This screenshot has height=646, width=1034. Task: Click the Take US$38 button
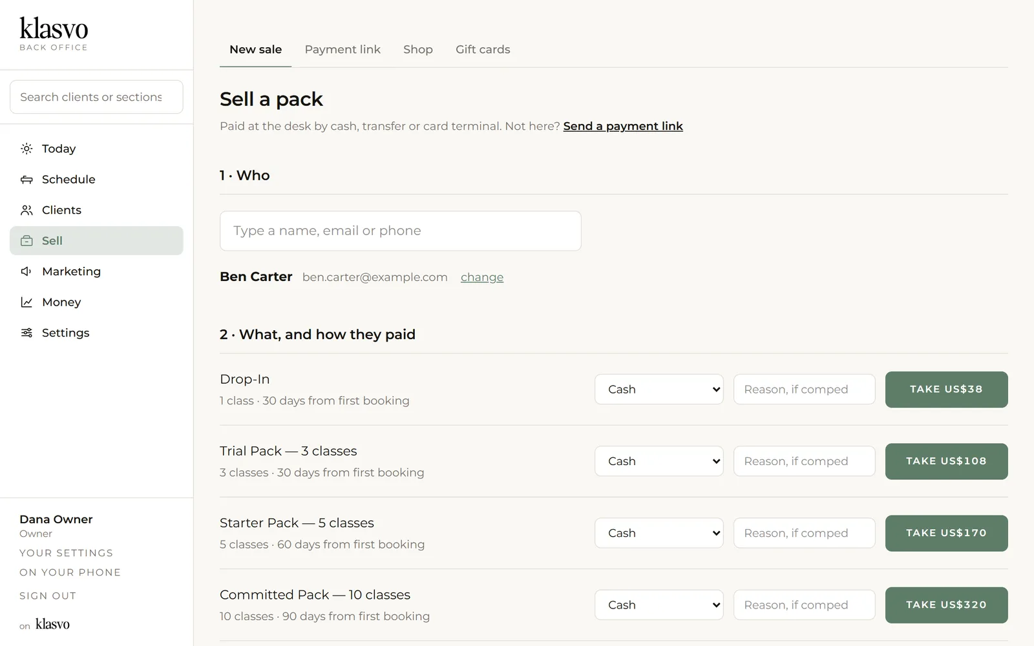(x=946, y=390)
